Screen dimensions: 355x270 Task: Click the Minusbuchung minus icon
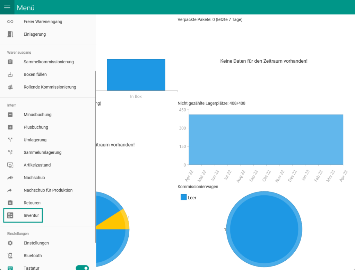(10, 115)
